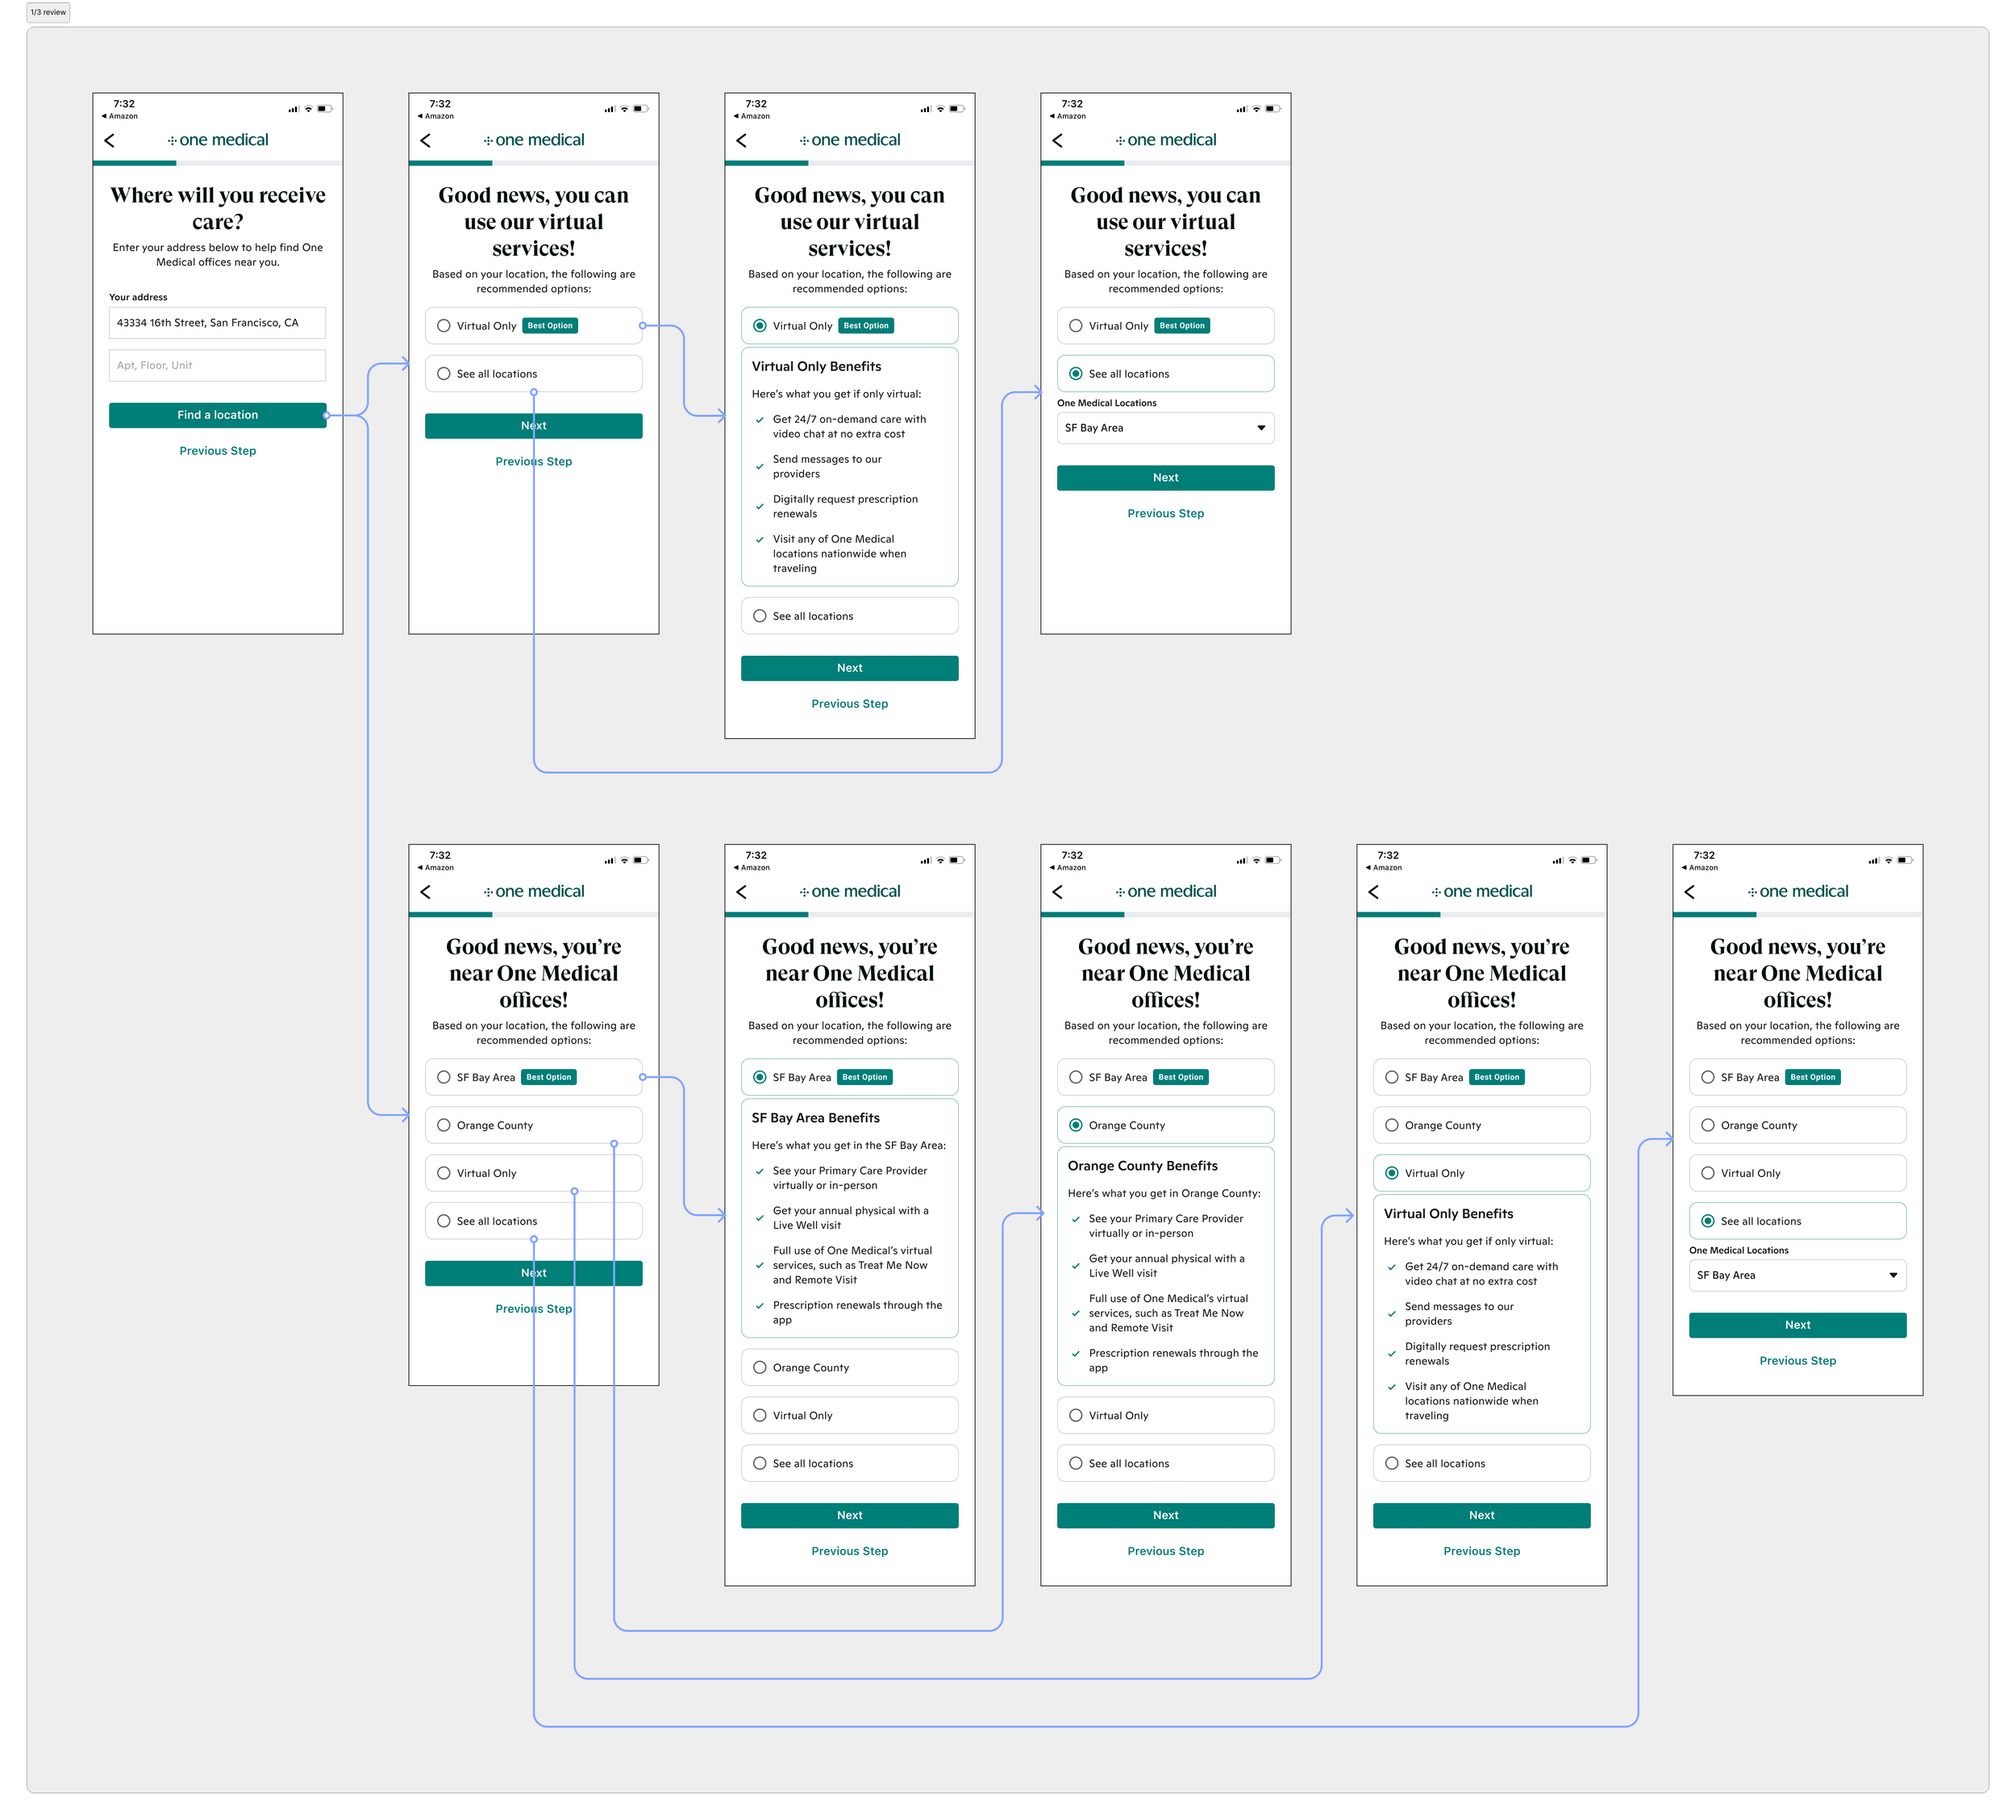This screenshot has height=1820, width=2016.
Task: Click the Best Option badge next to selected Virtual Only
Action: click(x=865, y=326)
